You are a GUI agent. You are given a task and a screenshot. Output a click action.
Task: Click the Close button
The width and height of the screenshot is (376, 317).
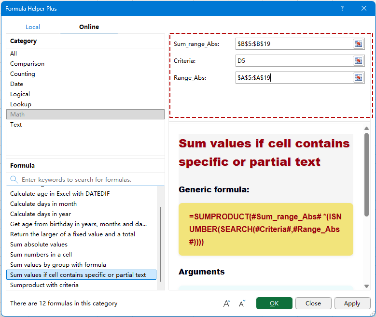(313, 303)
